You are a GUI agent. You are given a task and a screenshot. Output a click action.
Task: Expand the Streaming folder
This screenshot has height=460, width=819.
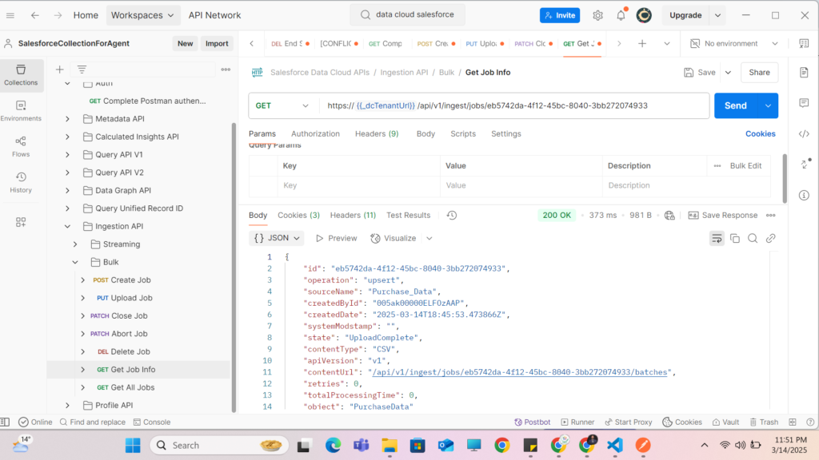(x=75, y=244)
